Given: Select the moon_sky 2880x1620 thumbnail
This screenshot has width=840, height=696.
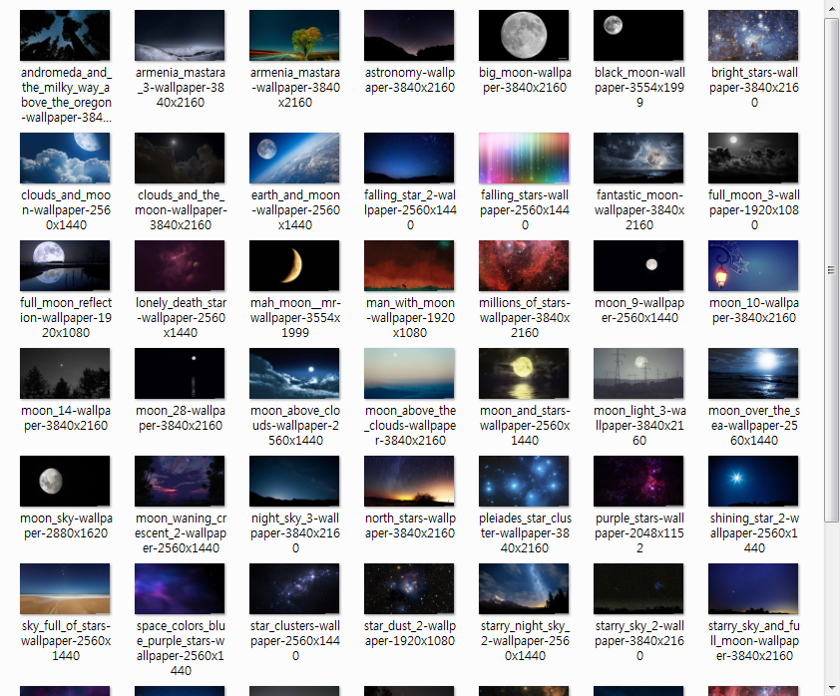Looking at the screenshot, I should coord(65,481).
